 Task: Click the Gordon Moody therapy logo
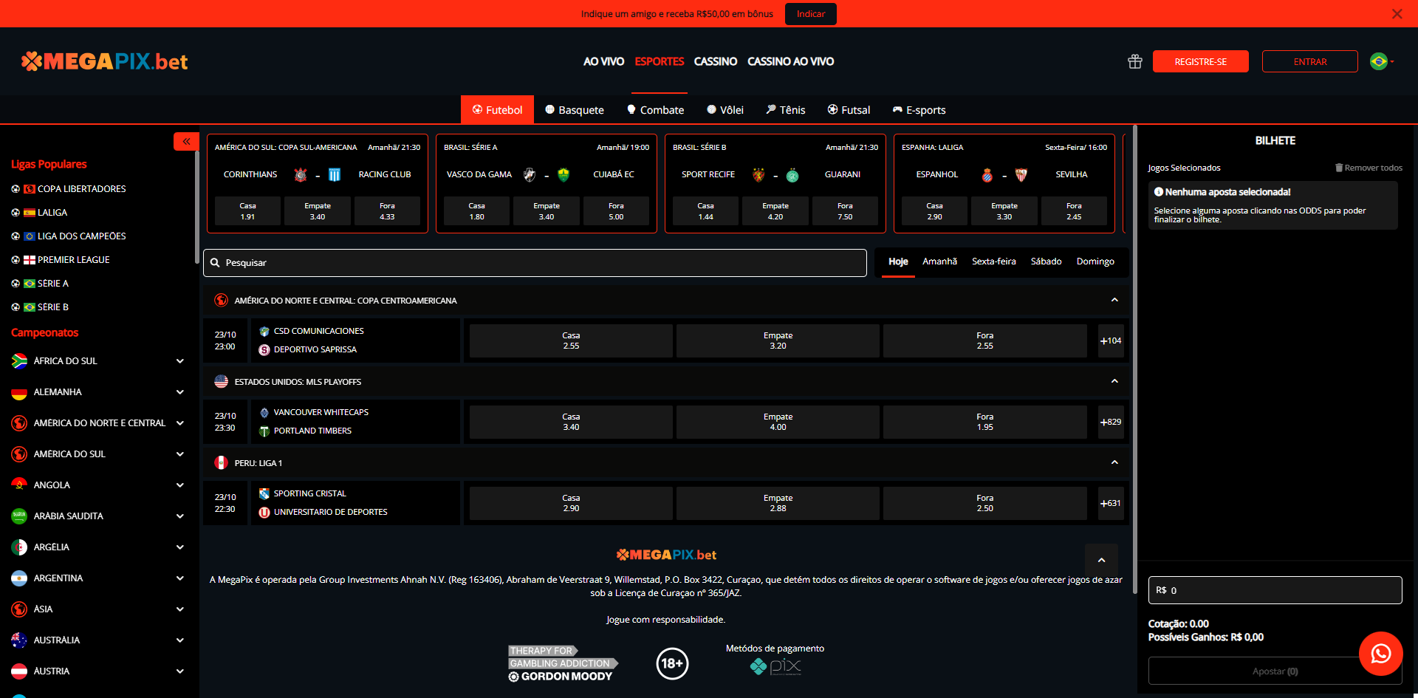[563, 663]
